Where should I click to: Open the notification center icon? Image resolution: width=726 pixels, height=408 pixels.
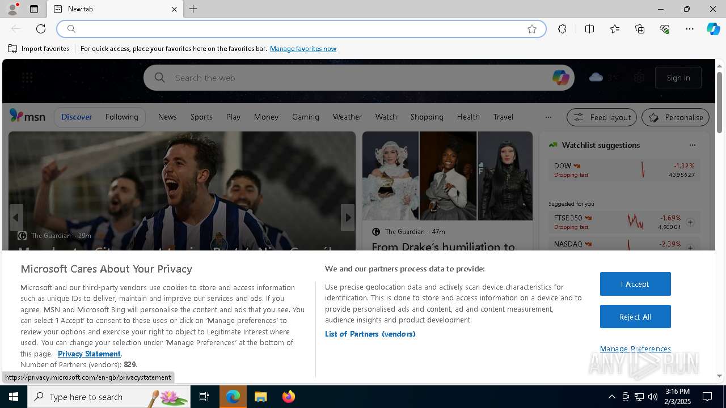coord(707,397)
